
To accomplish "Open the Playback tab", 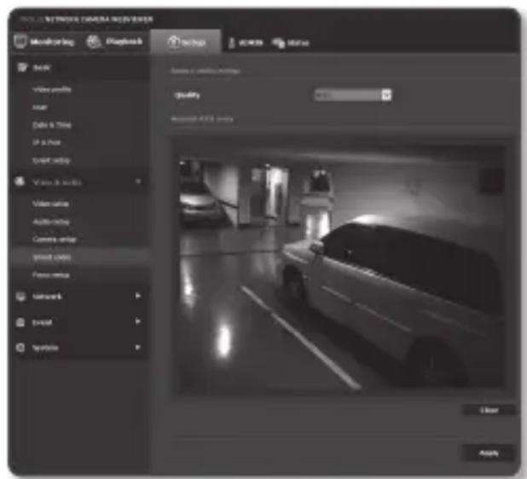I will tap(114, 42).
